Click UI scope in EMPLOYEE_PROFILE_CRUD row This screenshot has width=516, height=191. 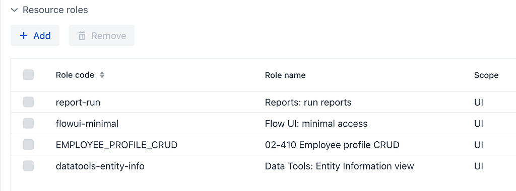[x=479, y=145]
